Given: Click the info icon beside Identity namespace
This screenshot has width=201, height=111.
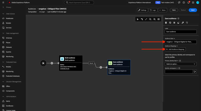Looking at the screenshot, I should (x=179, y=68).
